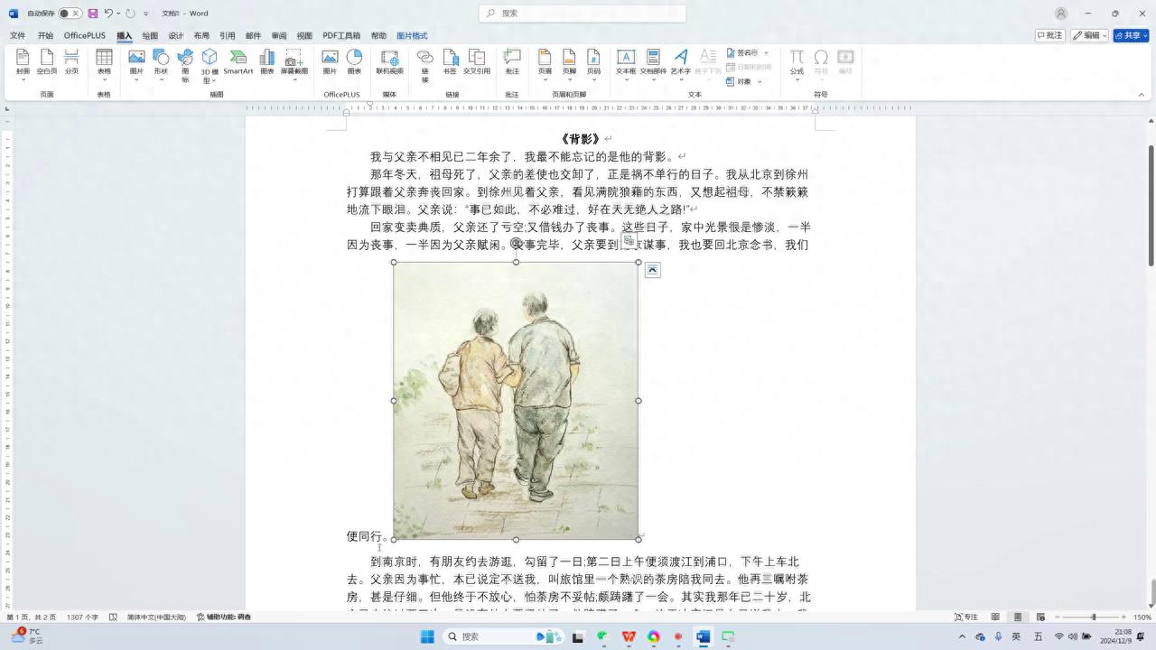Click the Save icon in title bar
Image resolution: width=1156 pixels, height=650 pixels.
[x=92, y=14]
